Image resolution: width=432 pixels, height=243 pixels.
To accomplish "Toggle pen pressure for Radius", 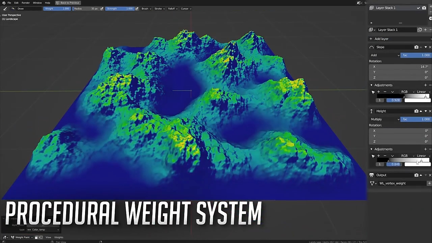I will point(102,8).
